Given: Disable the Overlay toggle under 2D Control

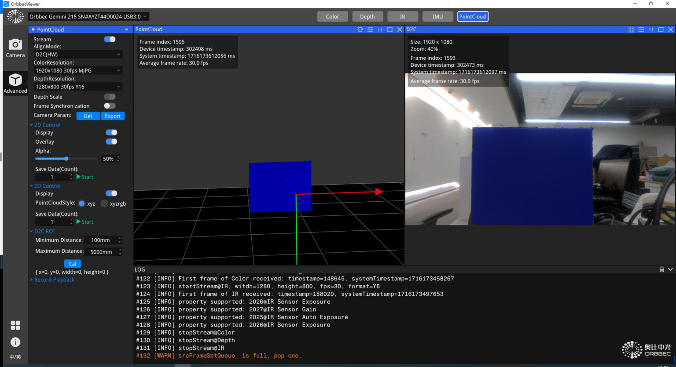Looking at the screenshot, I should tap(111, 142).
